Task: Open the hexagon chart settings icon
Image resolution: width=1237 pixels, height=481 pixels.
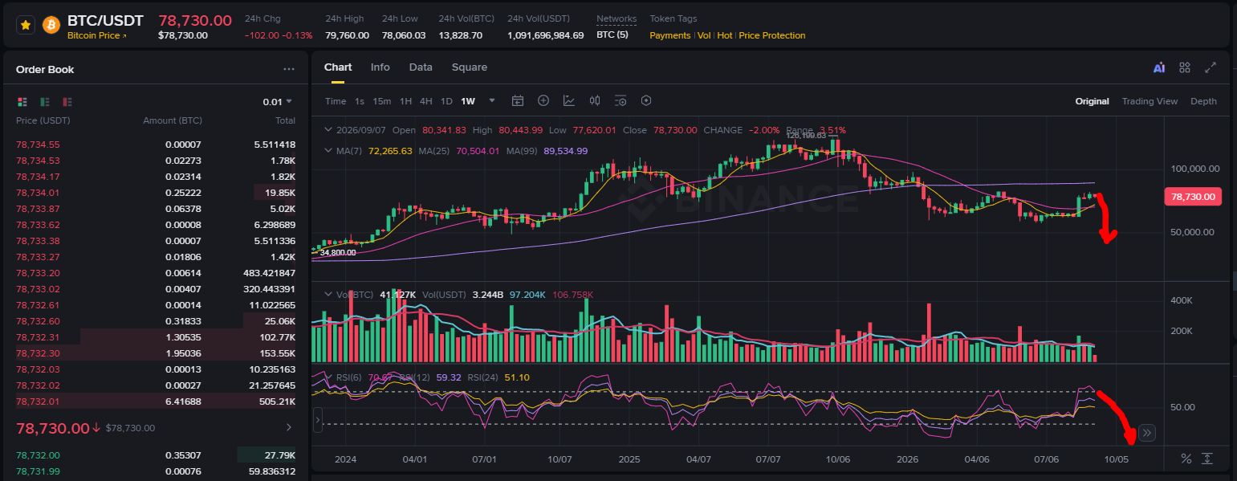Action: [646, 101]
